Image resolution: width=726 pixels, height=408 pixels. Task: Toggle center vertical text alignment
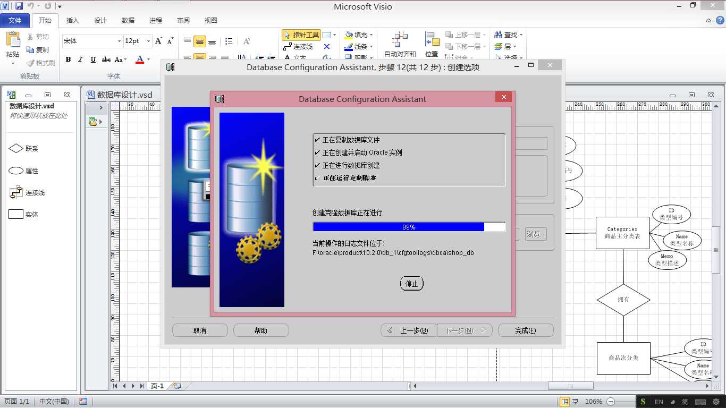click(x=200, y=41)
